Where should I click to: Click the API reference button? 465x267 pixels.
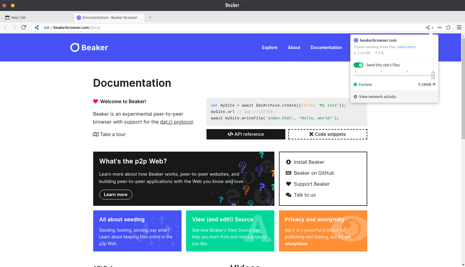click(246, 134)
